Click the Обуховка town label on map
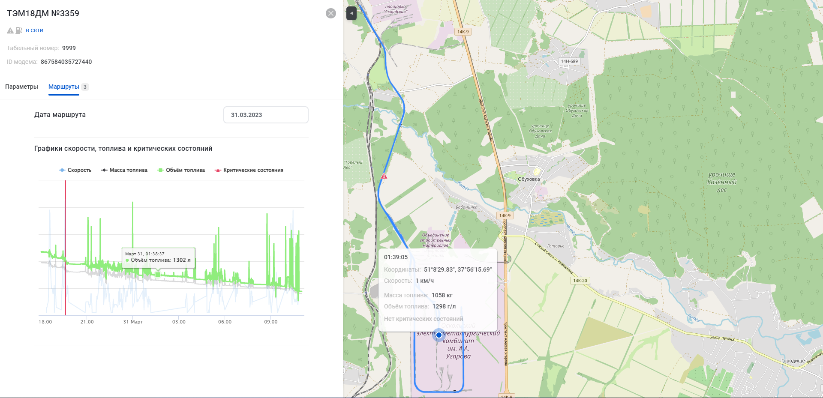 529,179
